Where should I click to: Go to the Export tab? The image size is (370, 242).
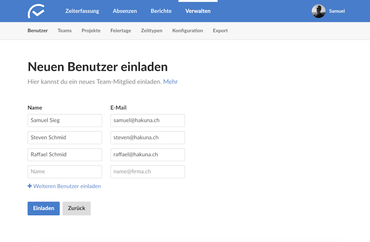(220, 31)
